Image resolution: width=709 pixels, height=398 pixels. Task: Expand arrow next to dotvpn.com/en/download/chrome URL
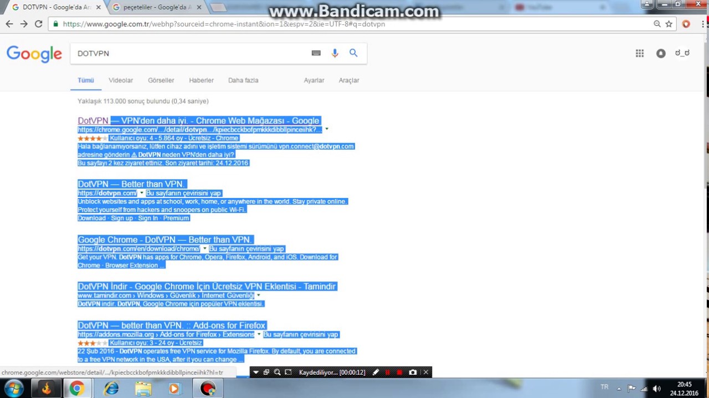click(204, 249)
